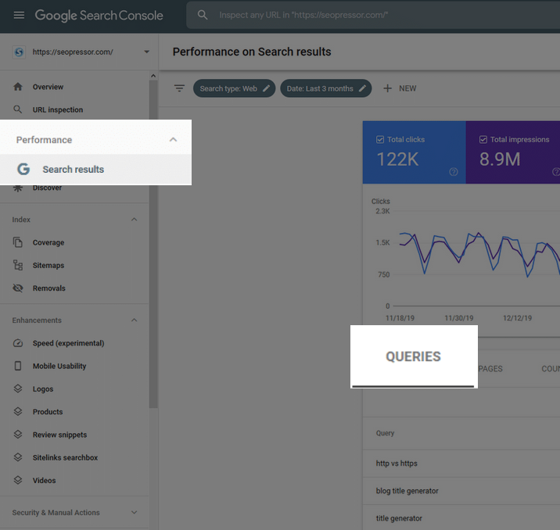Click the Products layers icon
The image size is (560, 530).
[x=18, y=411]
